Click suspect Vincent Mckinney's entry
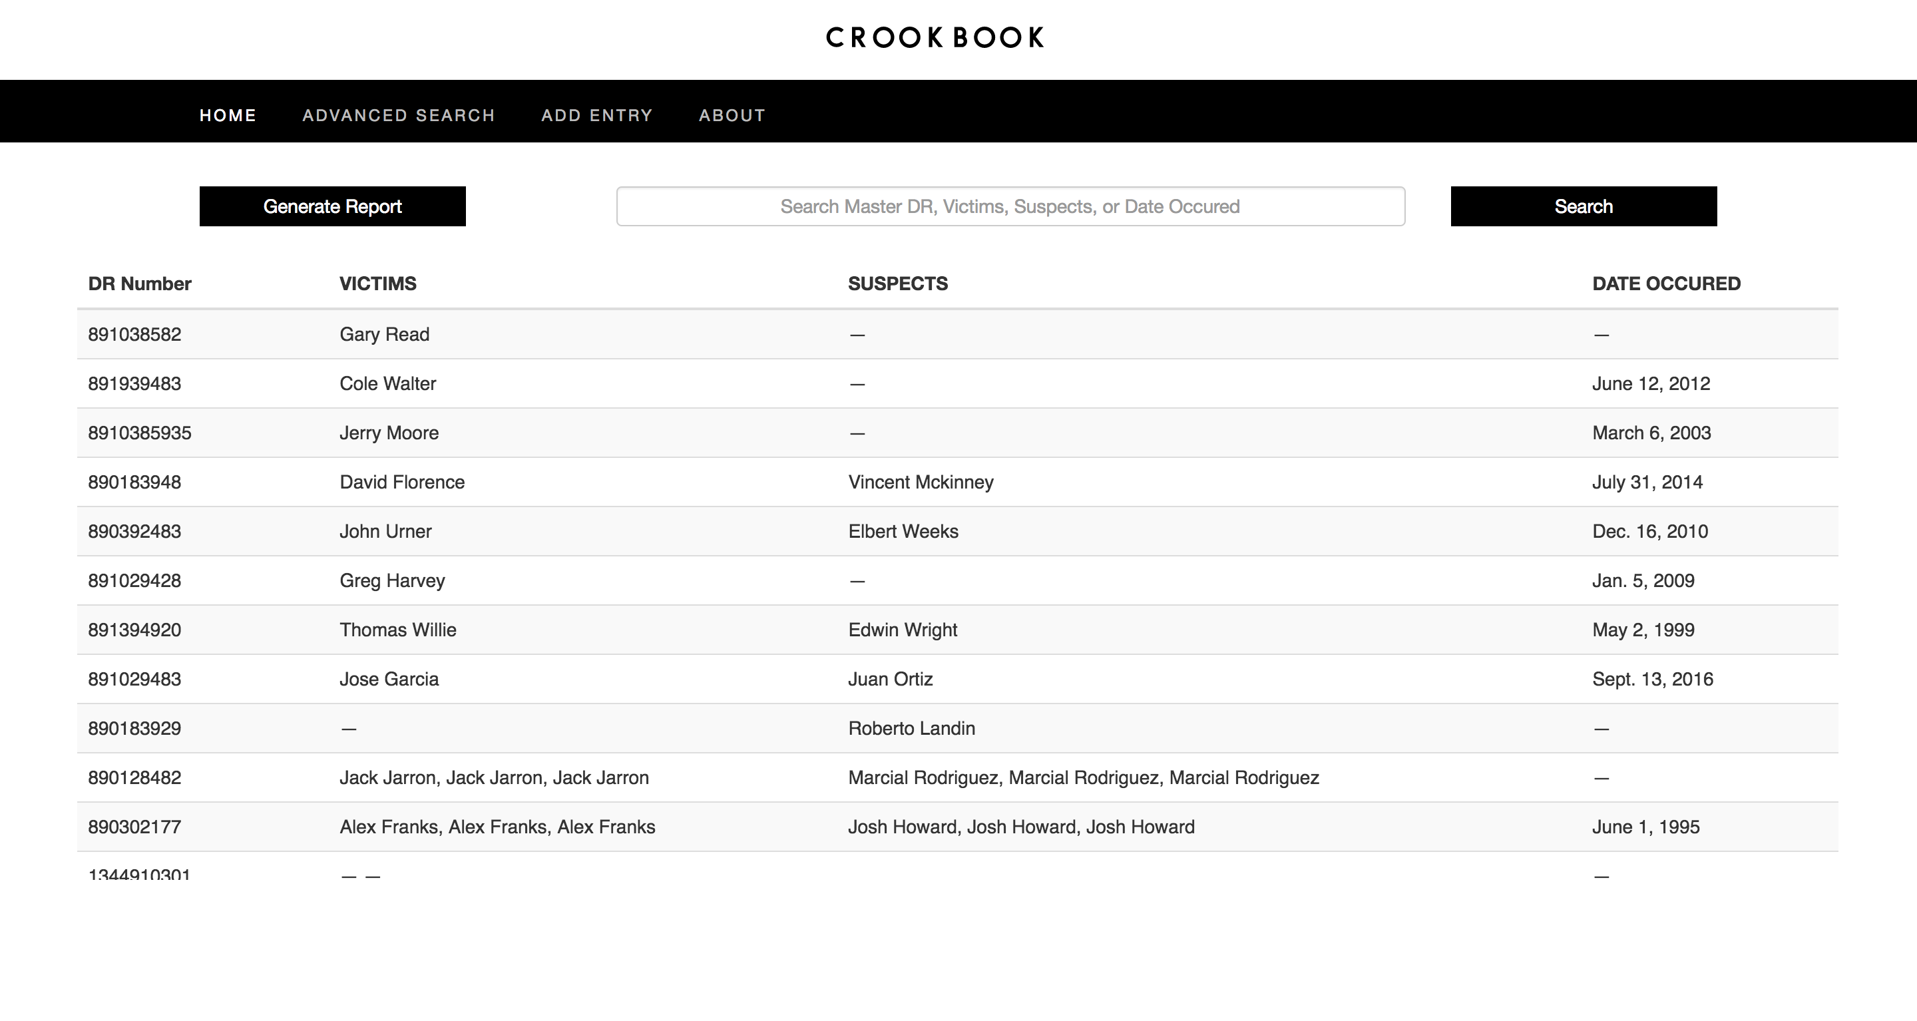 pyautogui.click(x=921, y=483)
